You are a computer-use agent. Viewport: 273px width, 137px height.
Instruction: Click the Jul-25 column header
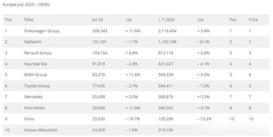pos(97,20)
